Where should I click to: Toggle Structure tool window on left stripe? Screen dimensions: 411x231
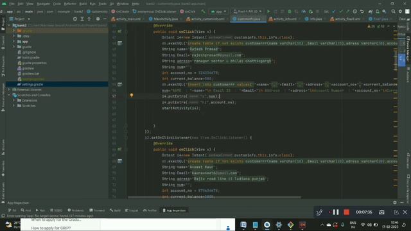point(3,147)
